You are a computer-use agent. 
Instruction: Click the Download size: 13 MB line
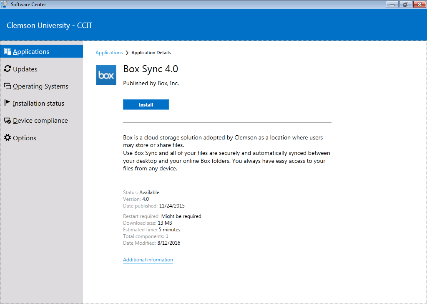[148, 223]
